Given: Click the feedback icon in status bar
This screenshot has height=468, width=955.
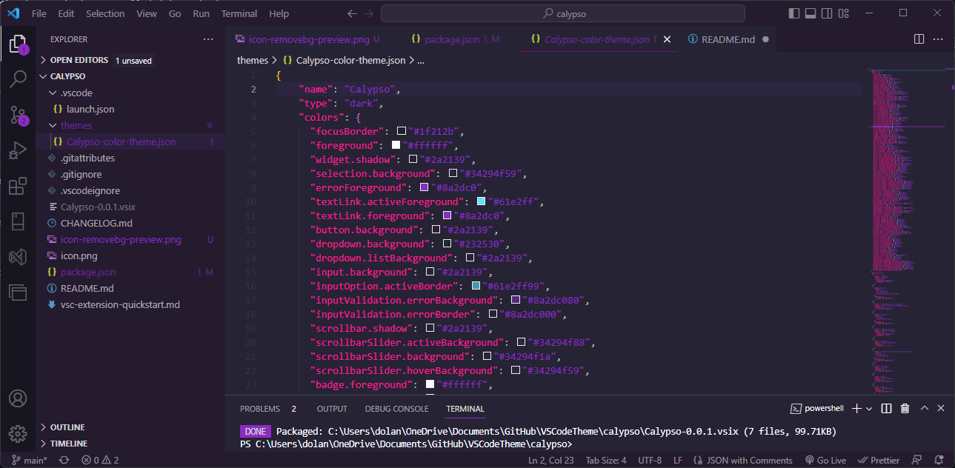Looking at the screenshot, I should (917, 460).
